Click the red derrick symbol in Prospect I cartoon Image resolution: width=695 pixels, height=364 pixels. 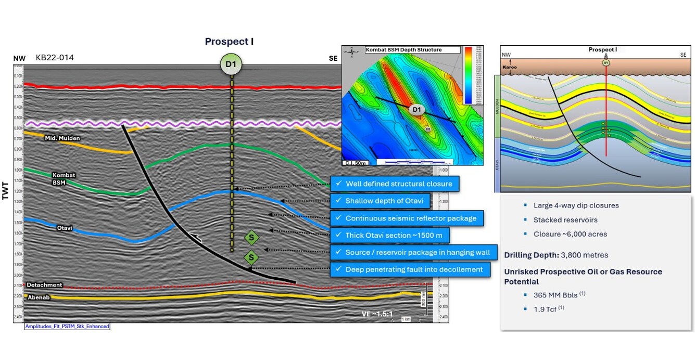(605, 56)
